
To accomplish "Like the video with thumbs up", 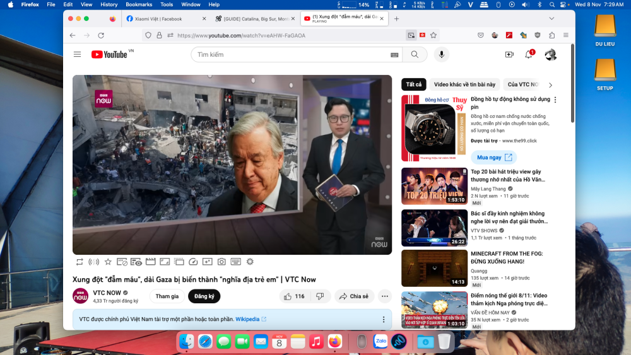I will coord(294,296).
